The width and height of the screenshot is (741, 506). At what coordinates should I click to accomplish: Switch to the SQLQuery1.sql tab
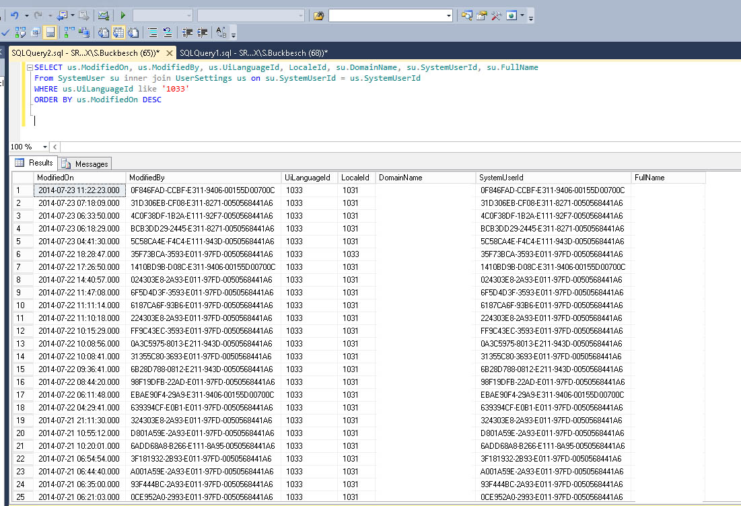click(x=252, y=52)
